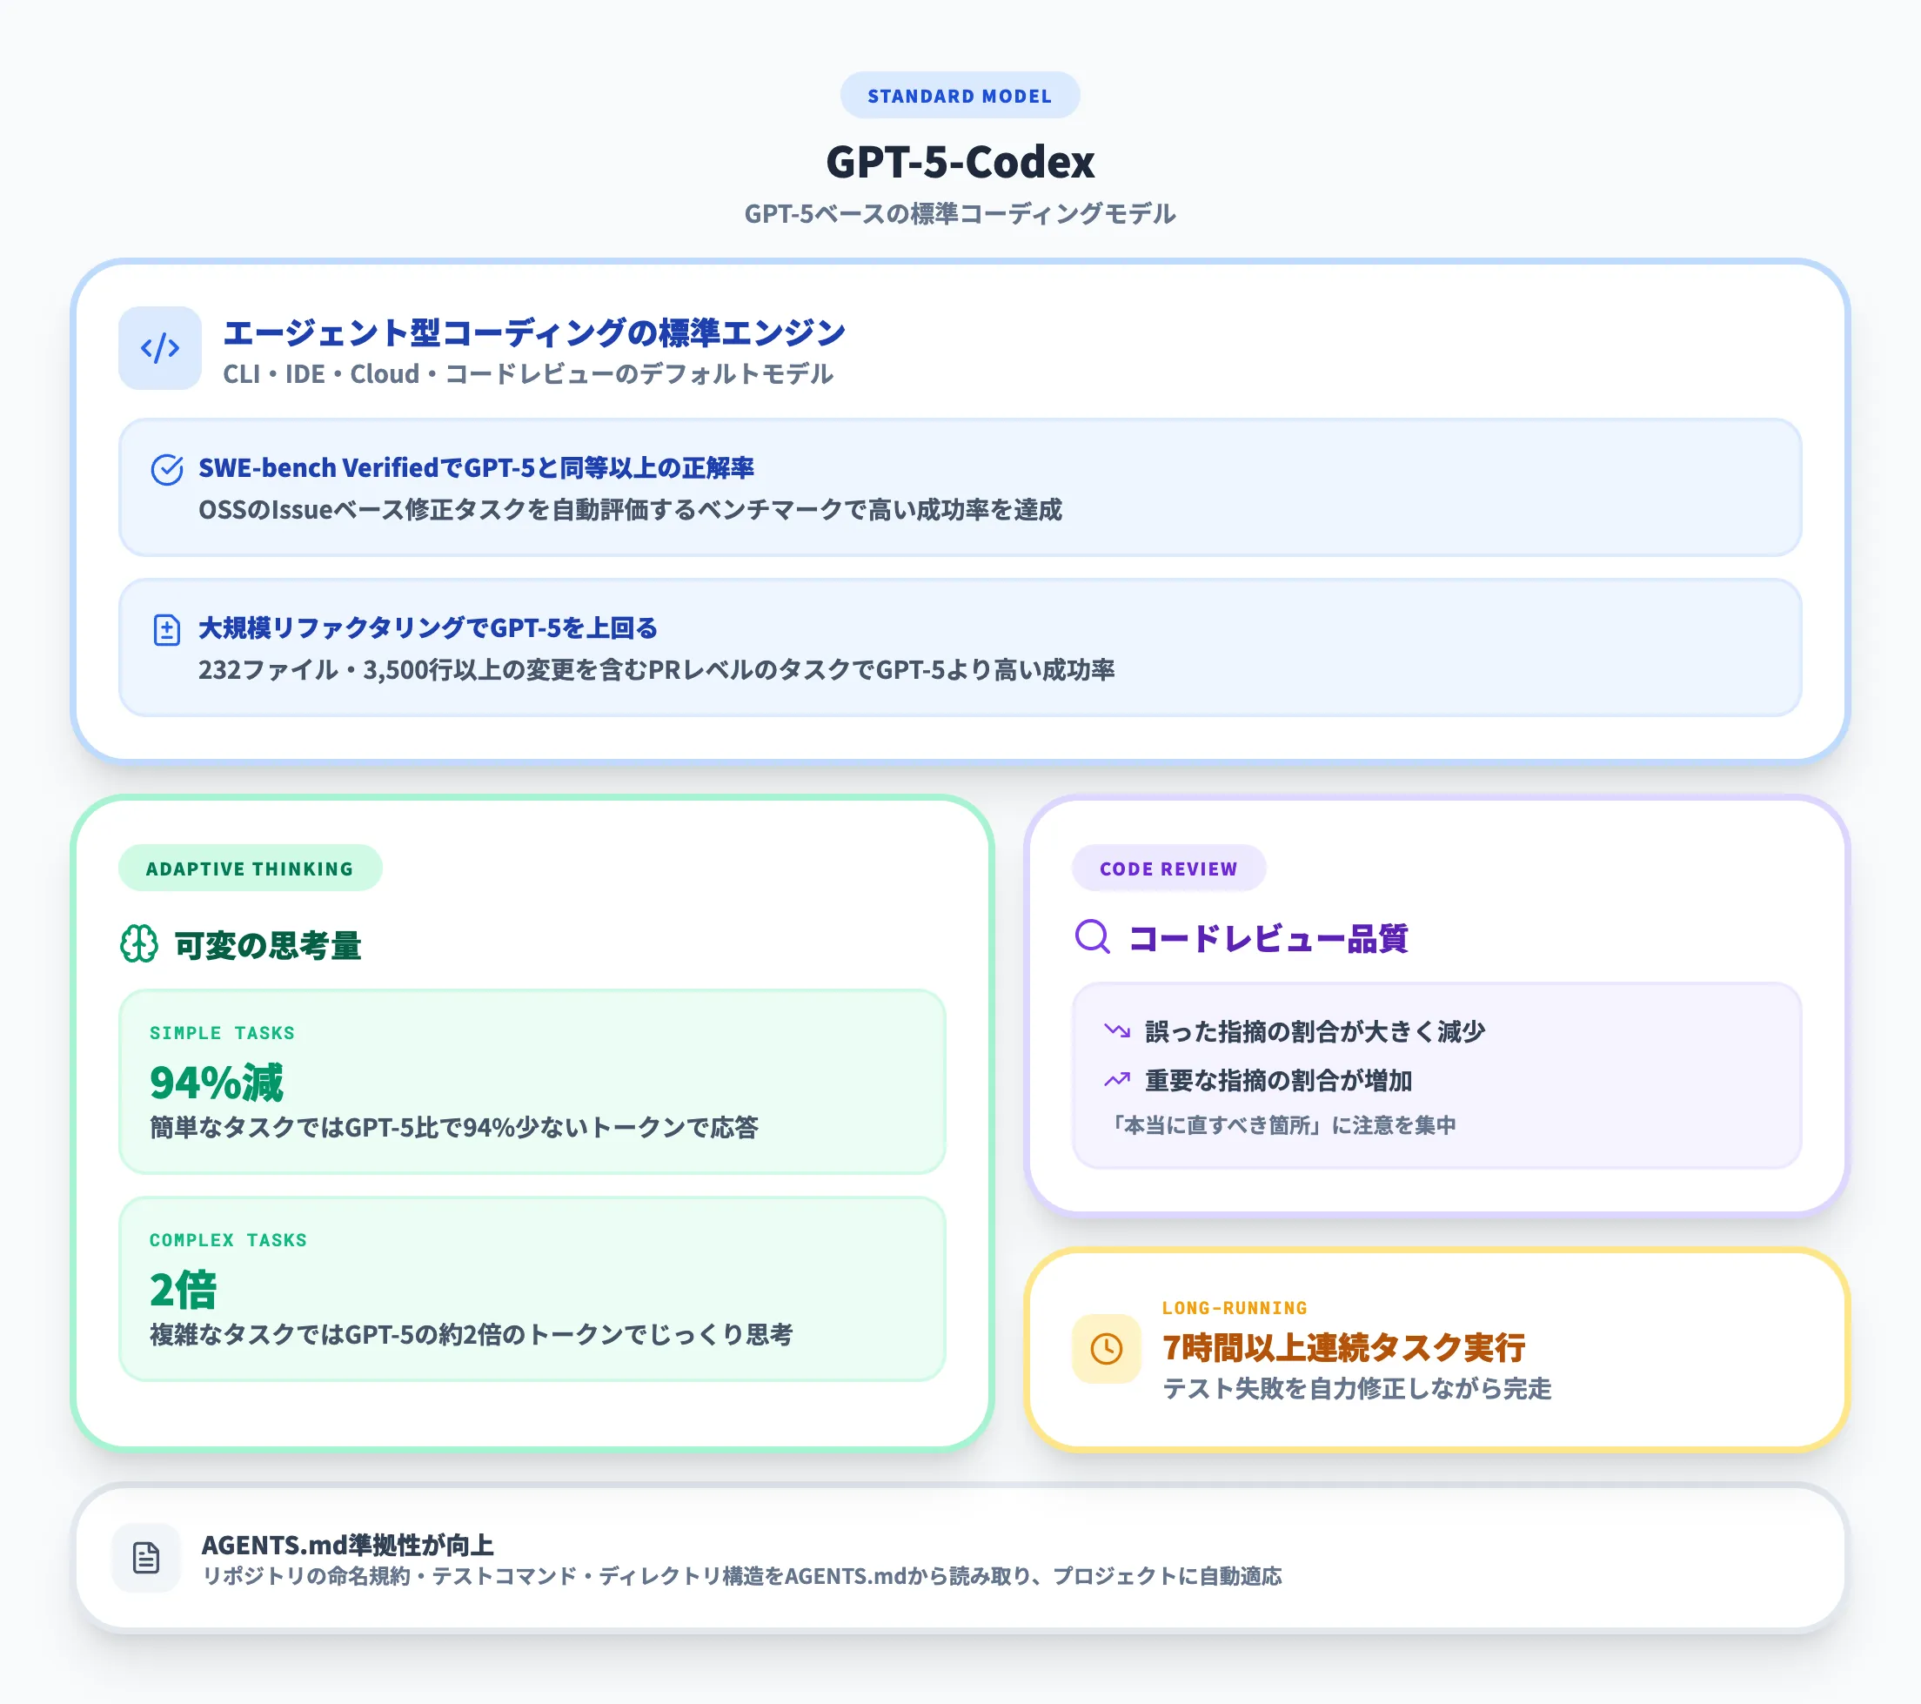Viewport: 1921px width, 1704px height.
Task: Click the magnifier icon by コードレビュー品質
Action: click(x=1092, y=936)
